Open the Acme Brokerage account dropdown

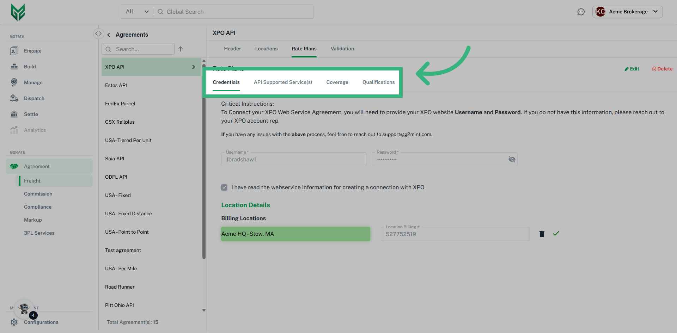pos(627,12)
